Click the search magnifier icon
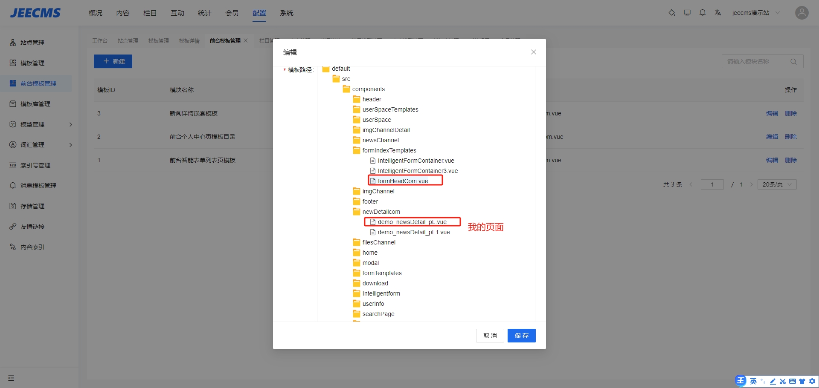Screen dimensions: 819x388 (x=793, y=61)
